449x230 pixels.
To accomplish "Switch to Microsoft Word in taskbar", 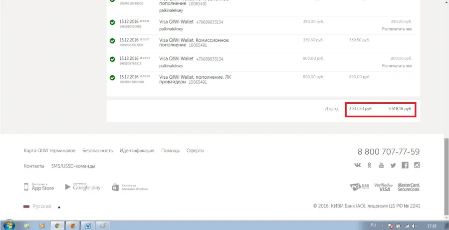I will tap(88, 226).
